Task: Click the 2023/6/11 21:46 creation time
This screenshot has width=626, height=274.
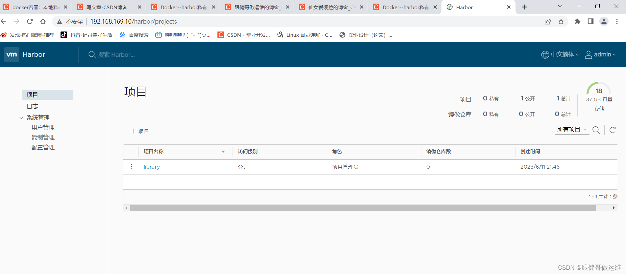Action: 540,167
